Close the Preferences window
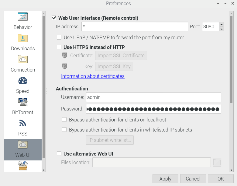This screenshot has width=237, height=186. tap(233, 3)
